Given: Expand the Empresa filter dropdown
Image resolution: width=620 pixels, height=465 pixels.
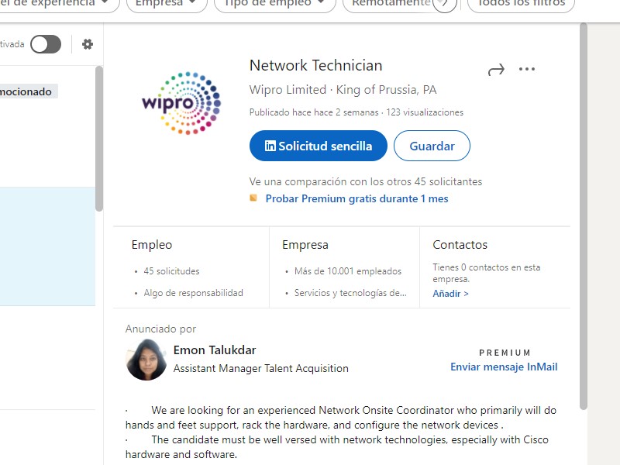Looking at the screenshot, I should click(x=167, y=4).
